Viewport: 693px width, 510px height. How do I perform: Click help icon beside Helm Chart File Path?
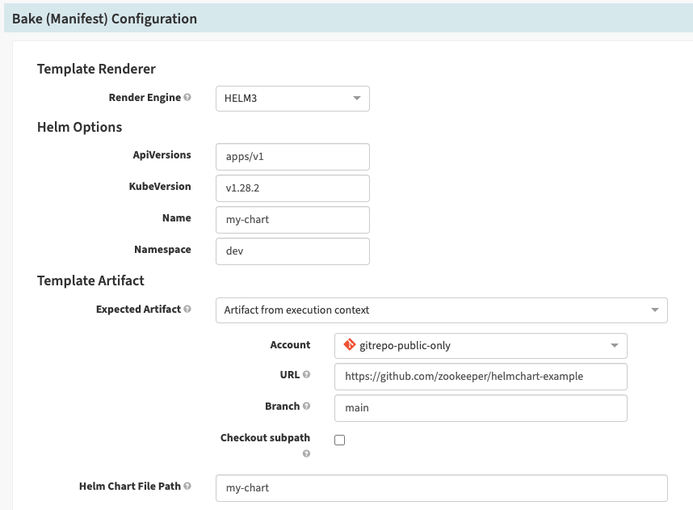[187, 487]
